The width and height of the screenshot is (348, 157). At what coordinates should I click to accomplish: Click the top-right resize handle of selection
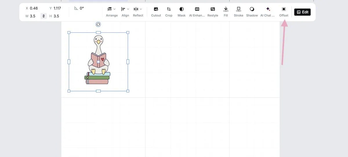click(128, 33)
